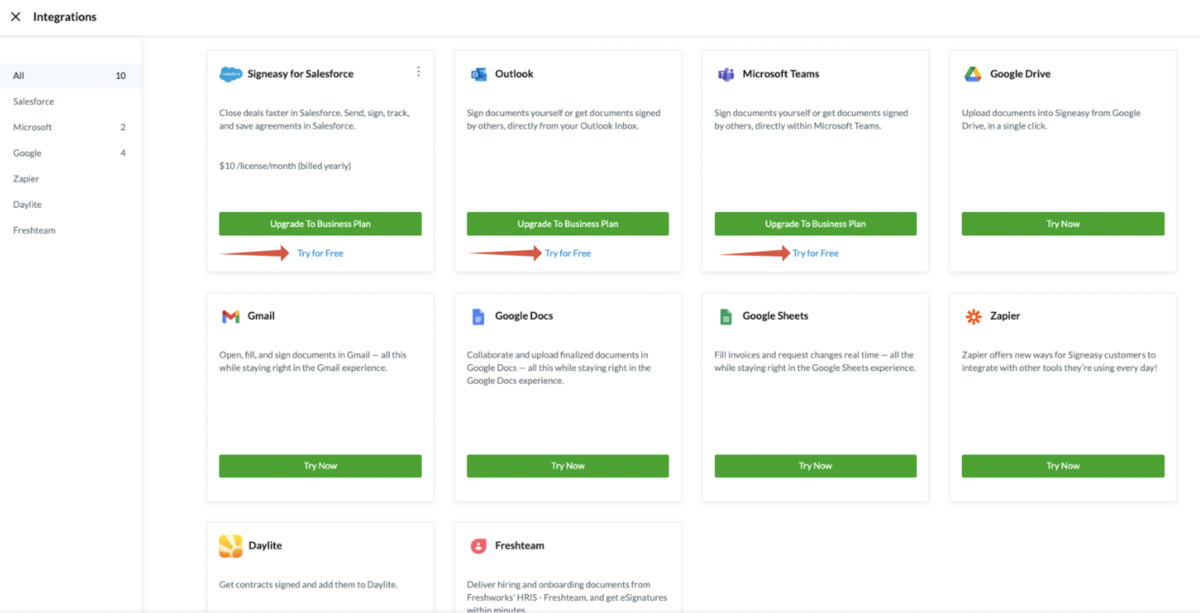1200x613 pixels.
Task: Try Now for Google Docs
Action: click(568, 466)
